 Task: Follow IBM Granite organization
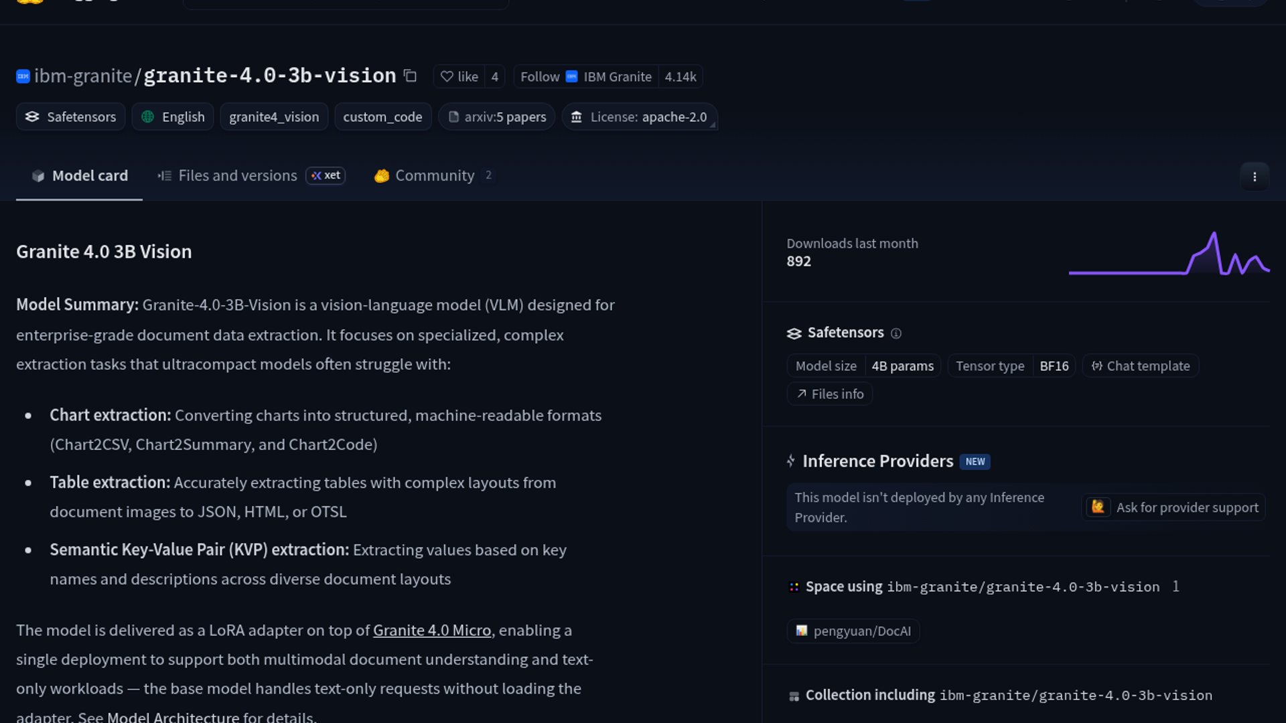click(x=540, y=77)
